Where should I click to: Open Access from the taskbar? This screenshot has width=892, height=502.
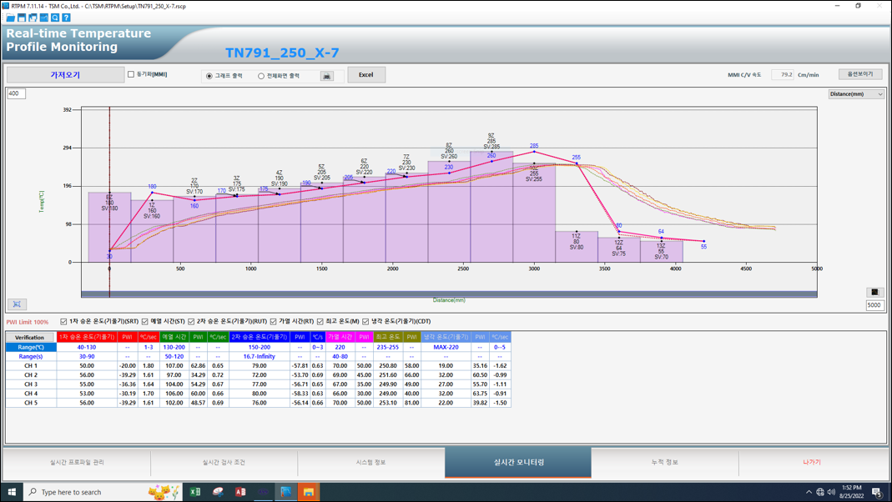click(240, 492)
